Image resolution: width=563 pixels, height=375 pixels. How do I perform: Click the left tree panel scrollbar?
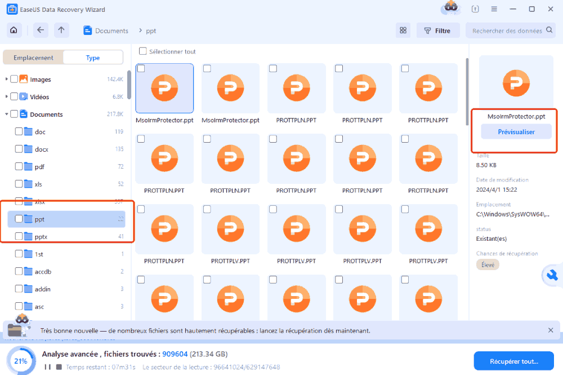point(129,84)
